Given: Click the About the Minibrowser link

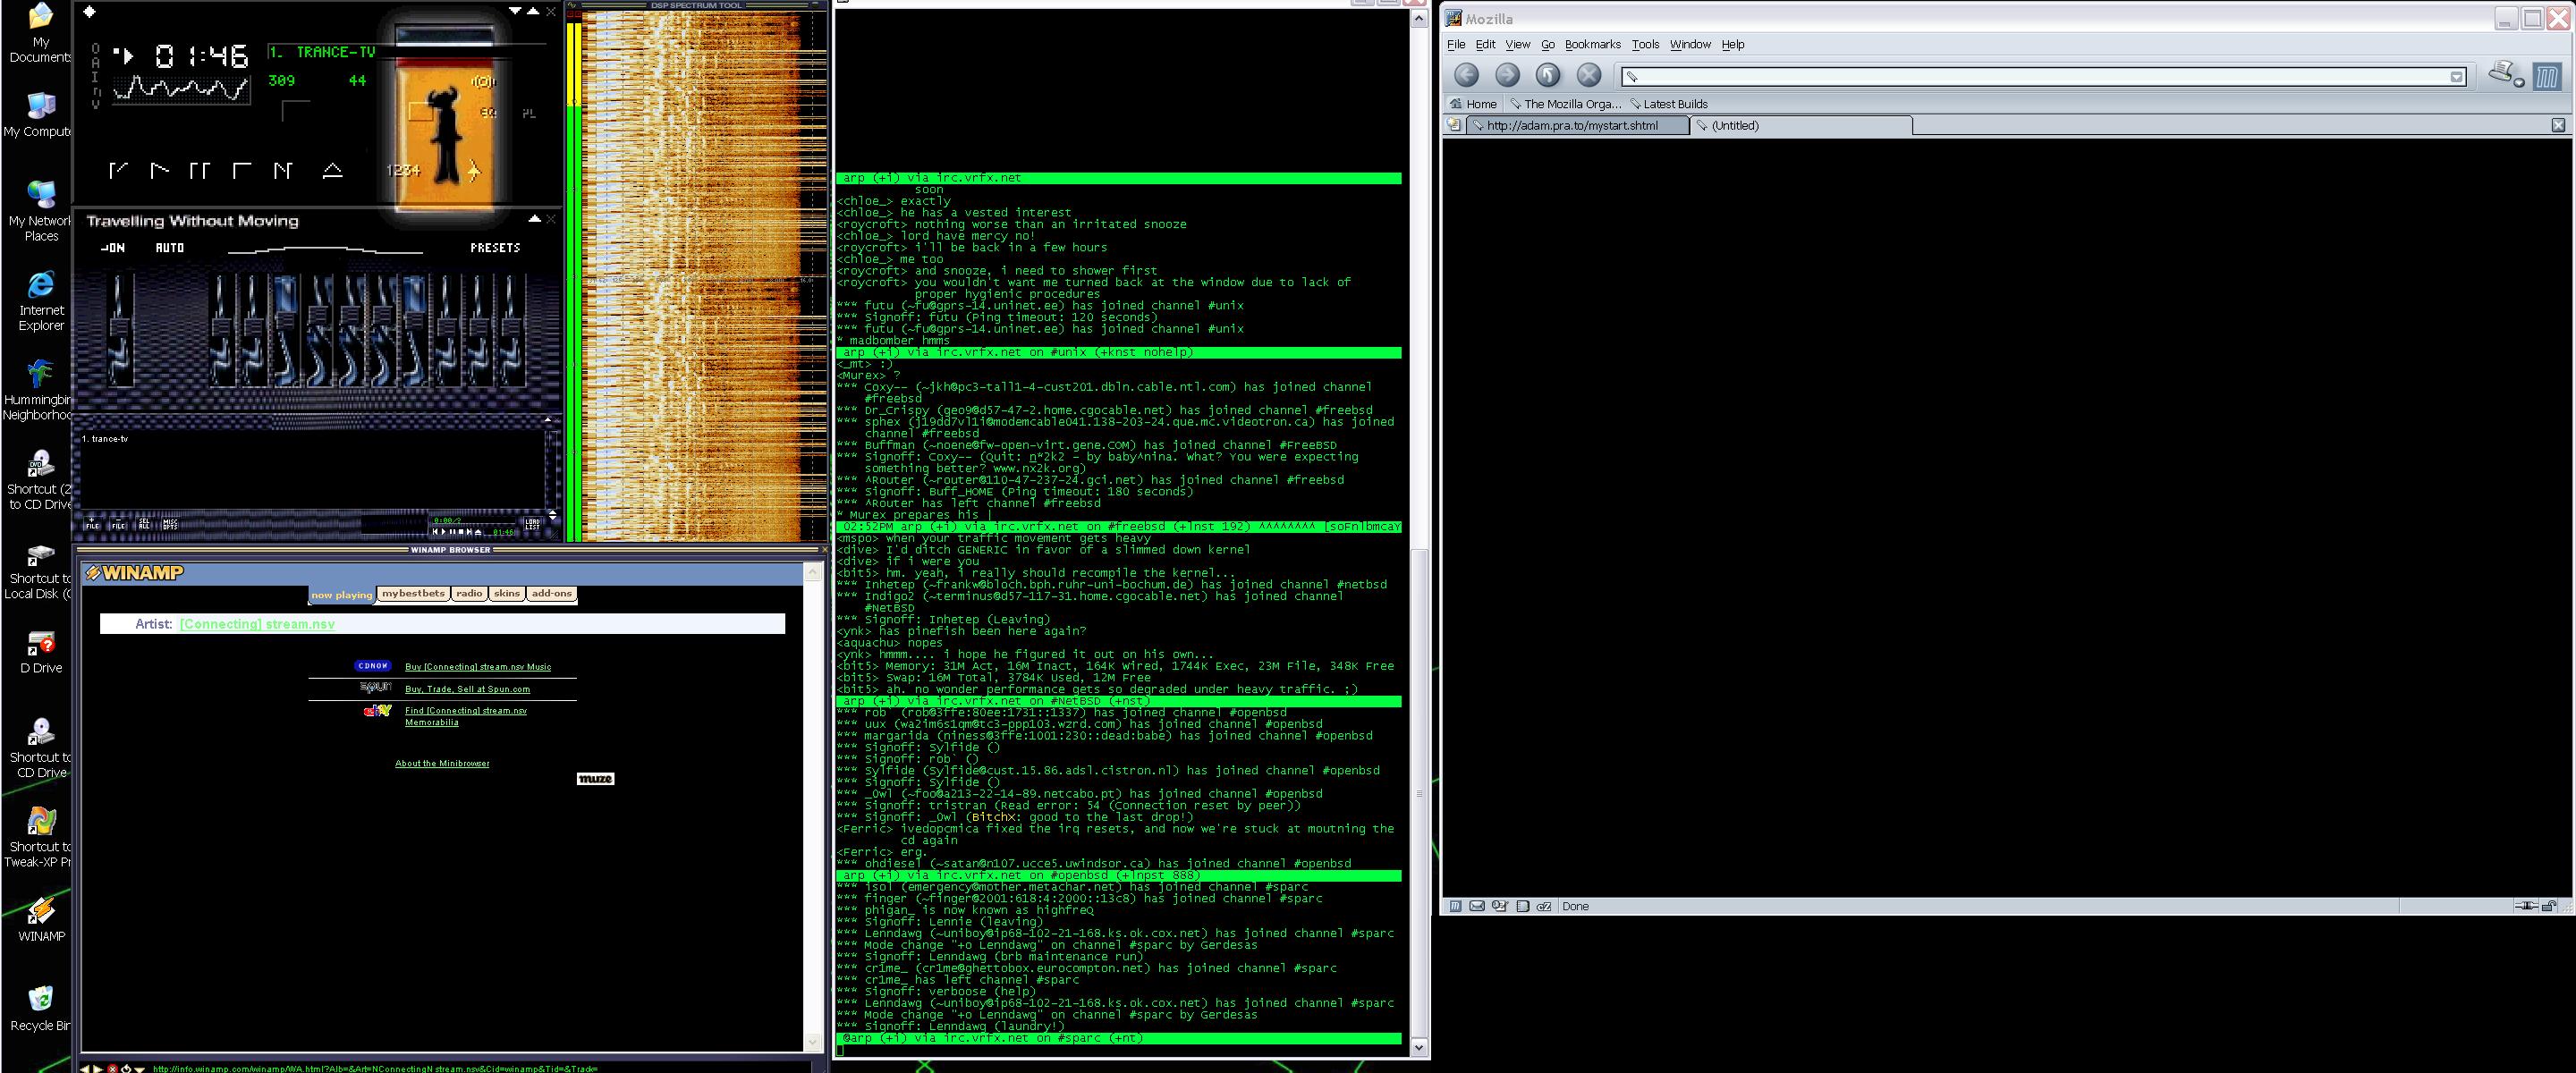Looking at the screenshot, I should coord(442,763).
